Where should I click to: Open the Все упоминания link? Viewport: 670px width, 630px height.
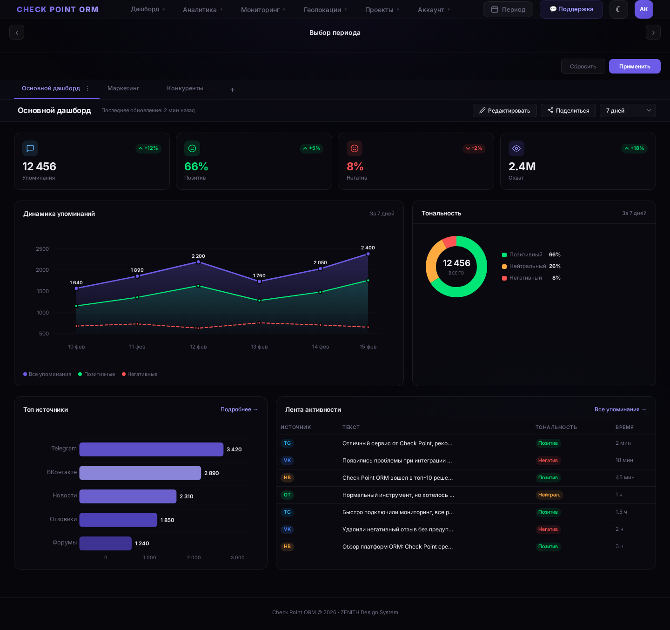tap(620, 409)
